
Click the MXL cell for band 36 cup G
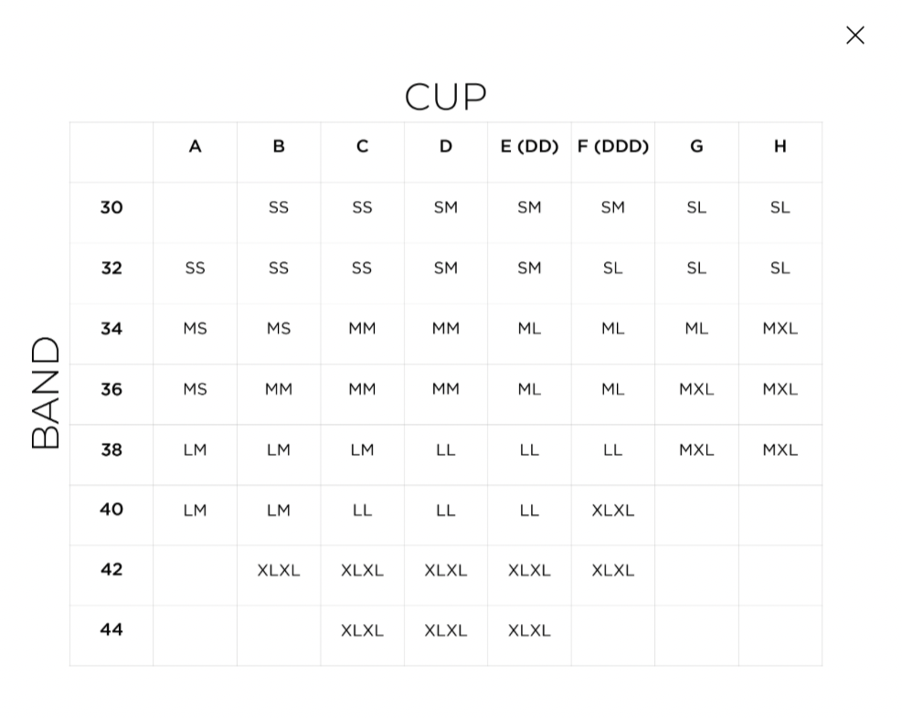[696, 389]
